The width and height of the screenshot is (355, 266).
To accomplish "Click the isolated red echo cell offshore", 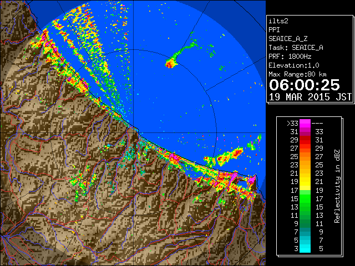I will click(170, 63).
